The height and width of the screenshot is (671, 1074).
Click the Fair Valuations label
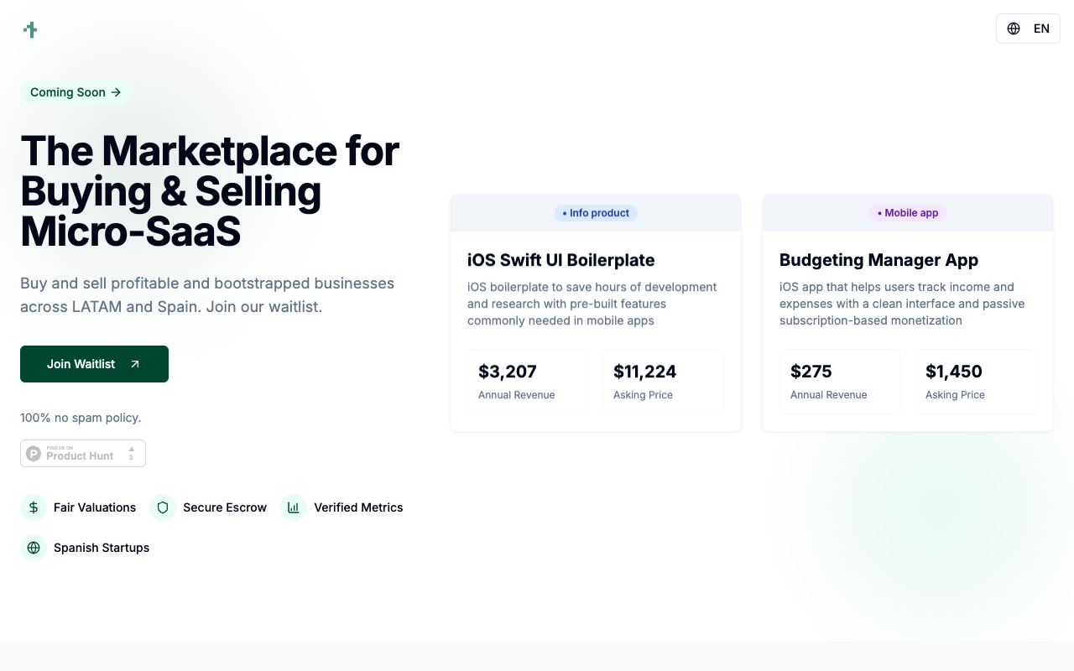[x=95, y=507]
